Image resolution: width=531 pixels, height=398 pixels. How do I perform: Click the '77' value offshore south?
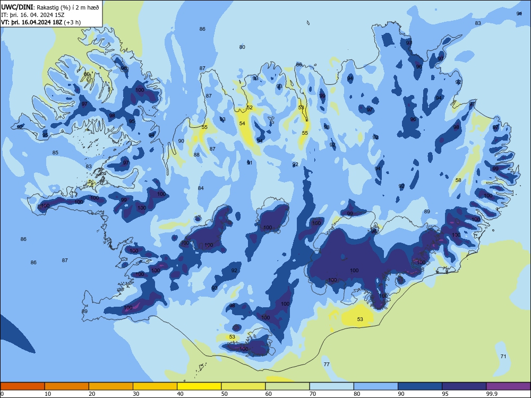327,364
